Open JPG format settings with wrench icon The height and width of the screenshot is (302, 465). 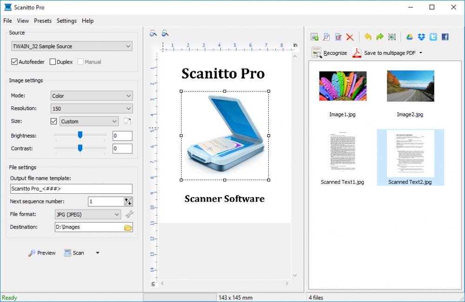tap(130, 214)
